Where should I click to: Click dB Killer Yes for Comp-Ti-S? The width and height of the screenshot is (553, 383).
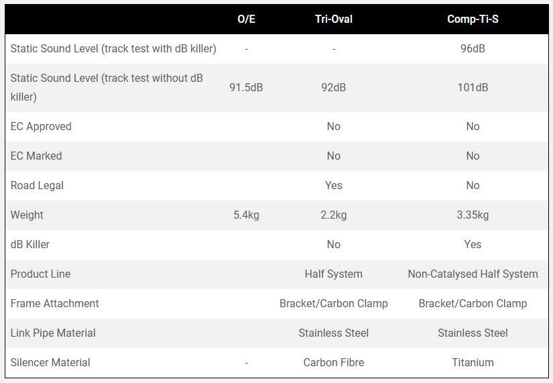coord(473,244)
